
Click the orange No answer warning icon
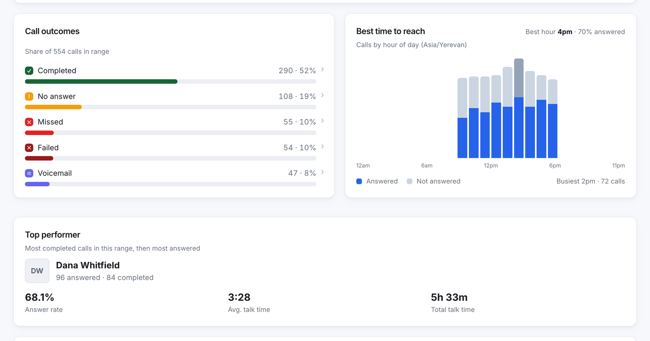(x=29, y=96)
